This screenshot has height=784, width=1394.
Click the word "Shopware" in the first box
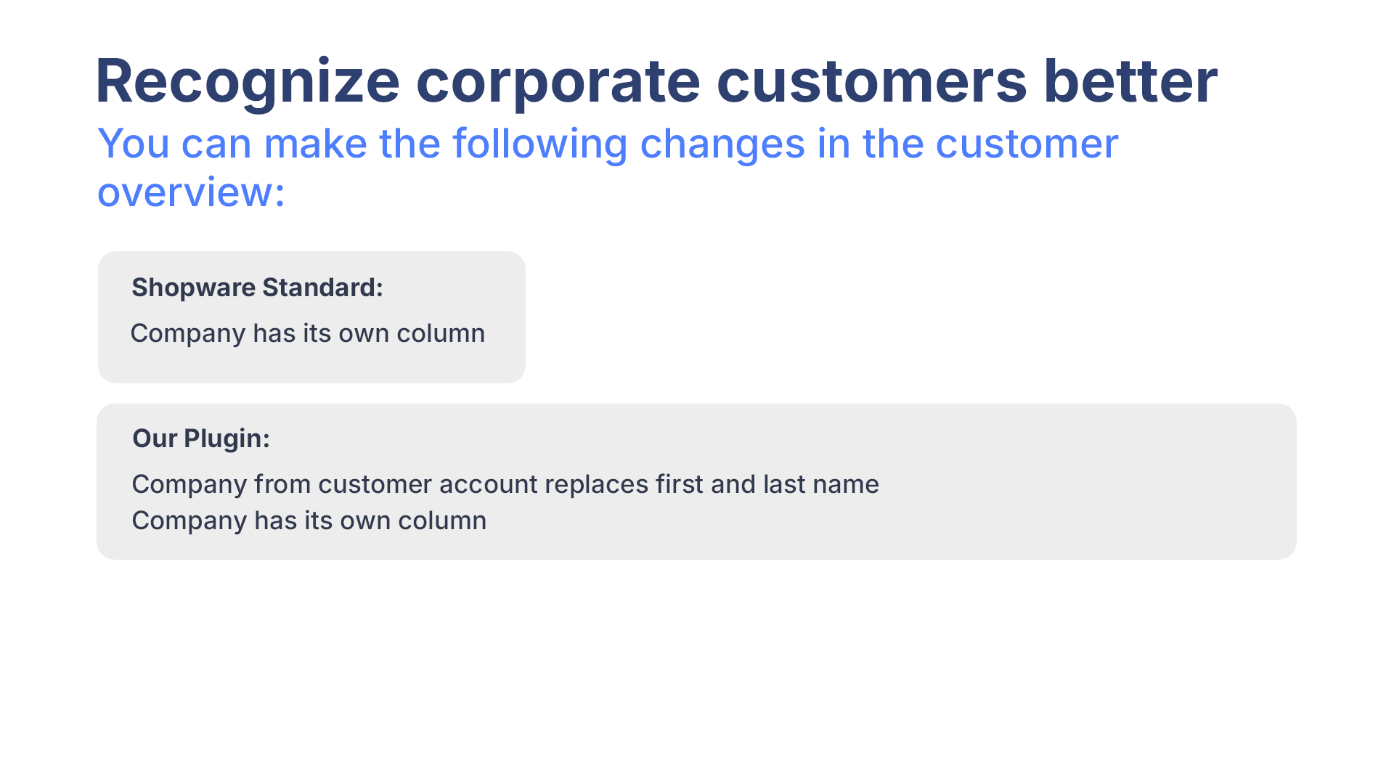point(193,287)
